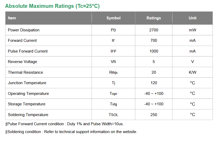Click the Rthjs symbol cell
Image resolution: width=217 pixels, height=149 pixels.
[113, 72]
